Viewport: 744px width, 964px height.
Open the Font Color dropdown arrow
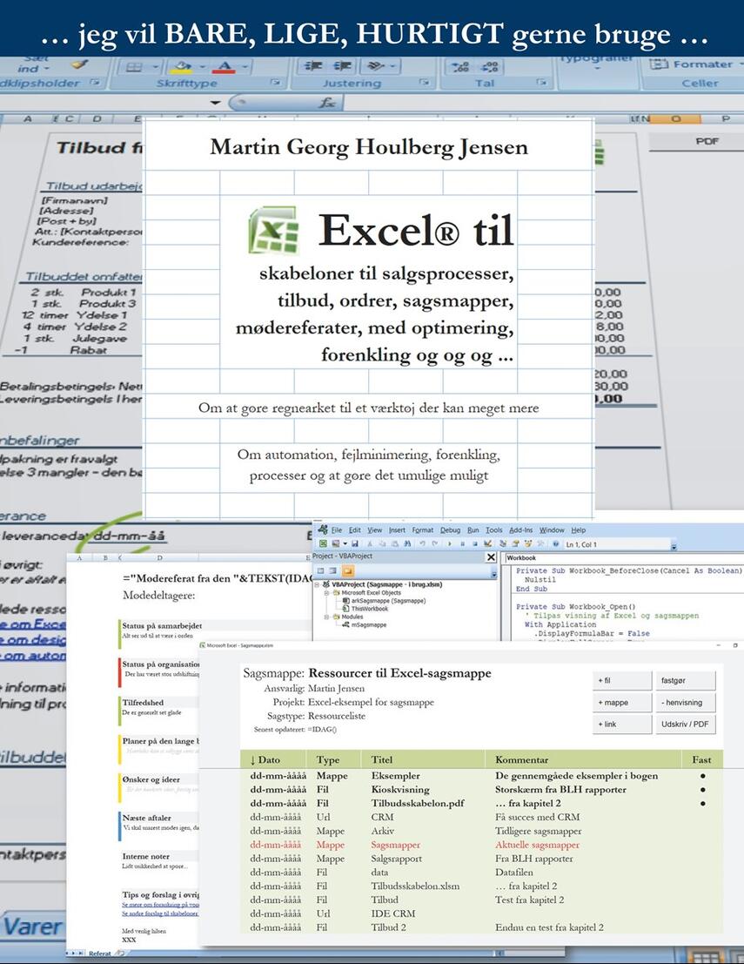point(245,66)
